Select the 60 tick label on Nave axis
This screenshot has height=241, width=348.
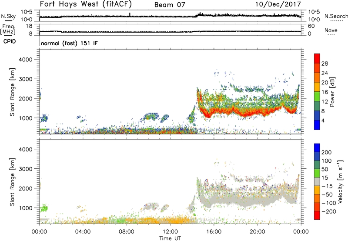click(x=311, y=26)
